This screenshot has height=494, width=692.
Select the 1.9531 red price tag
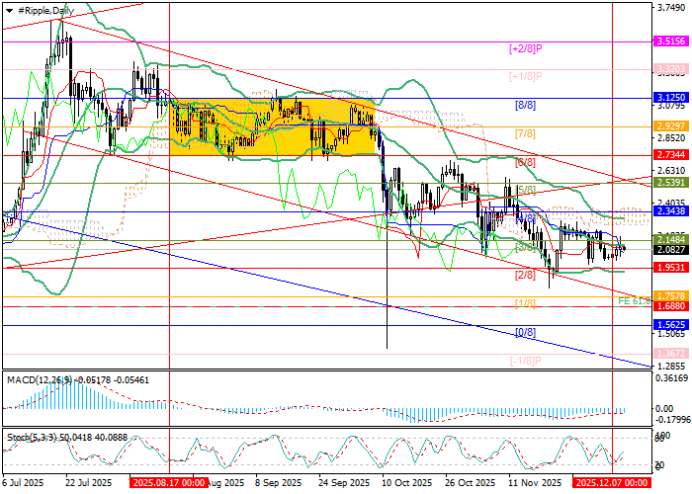(x=671, y=268)
